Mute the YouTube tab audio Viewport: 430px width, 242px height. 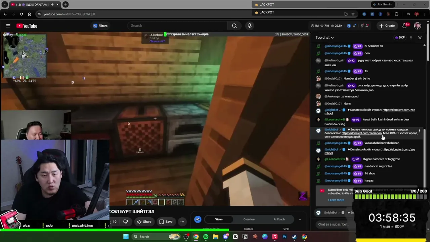tap(52, 4)
